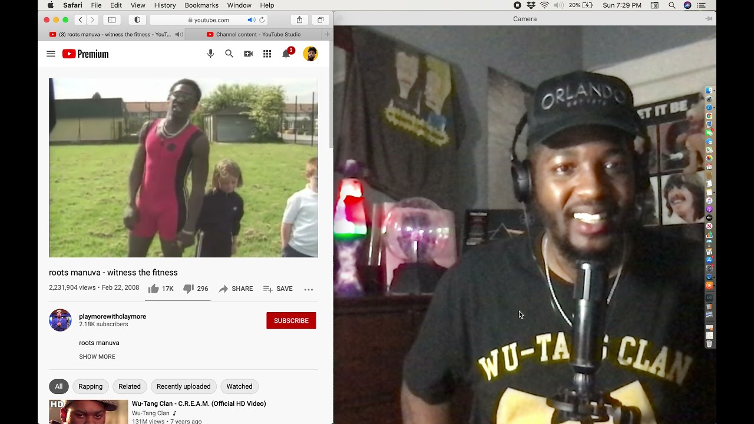Play the roots manuva video player
The height and width of the screenshot is (424, 754).
click(183, 168)
